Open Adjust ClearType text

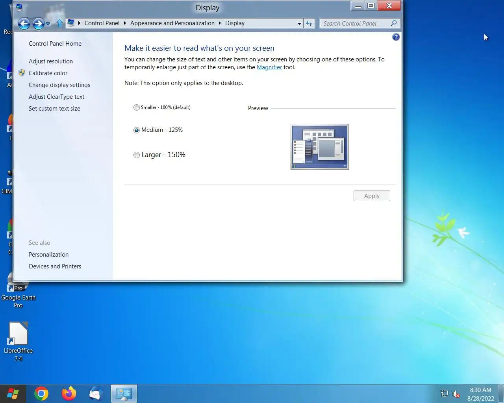click(56, 97)
